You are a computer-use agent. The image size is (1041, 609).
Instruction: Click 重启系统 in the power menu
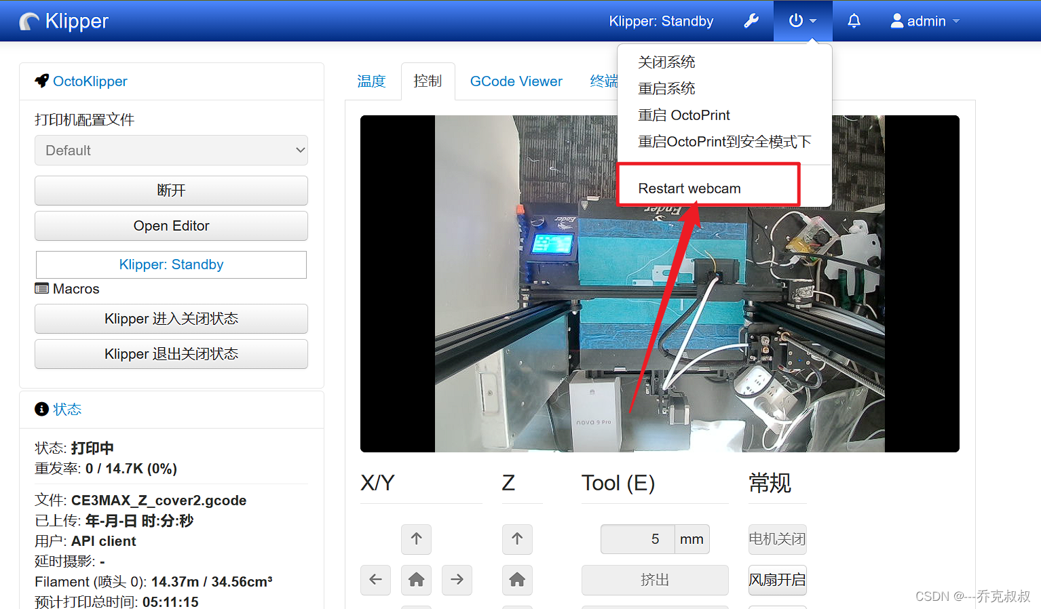[666, 88]
